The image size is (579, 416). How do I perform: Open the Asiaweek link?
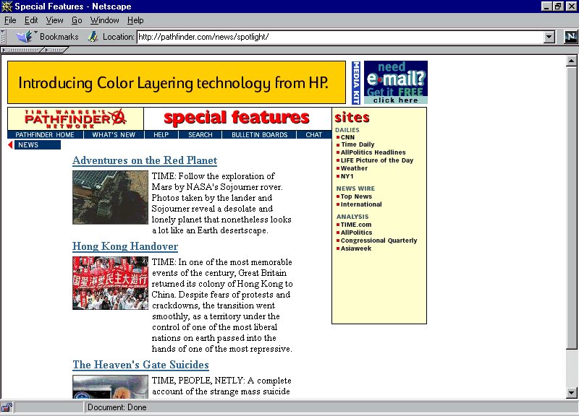(356, 248)
